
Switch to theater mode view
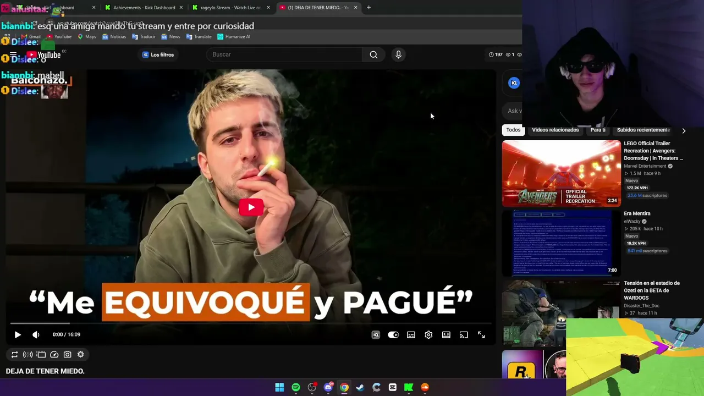[x=446, y=334]
